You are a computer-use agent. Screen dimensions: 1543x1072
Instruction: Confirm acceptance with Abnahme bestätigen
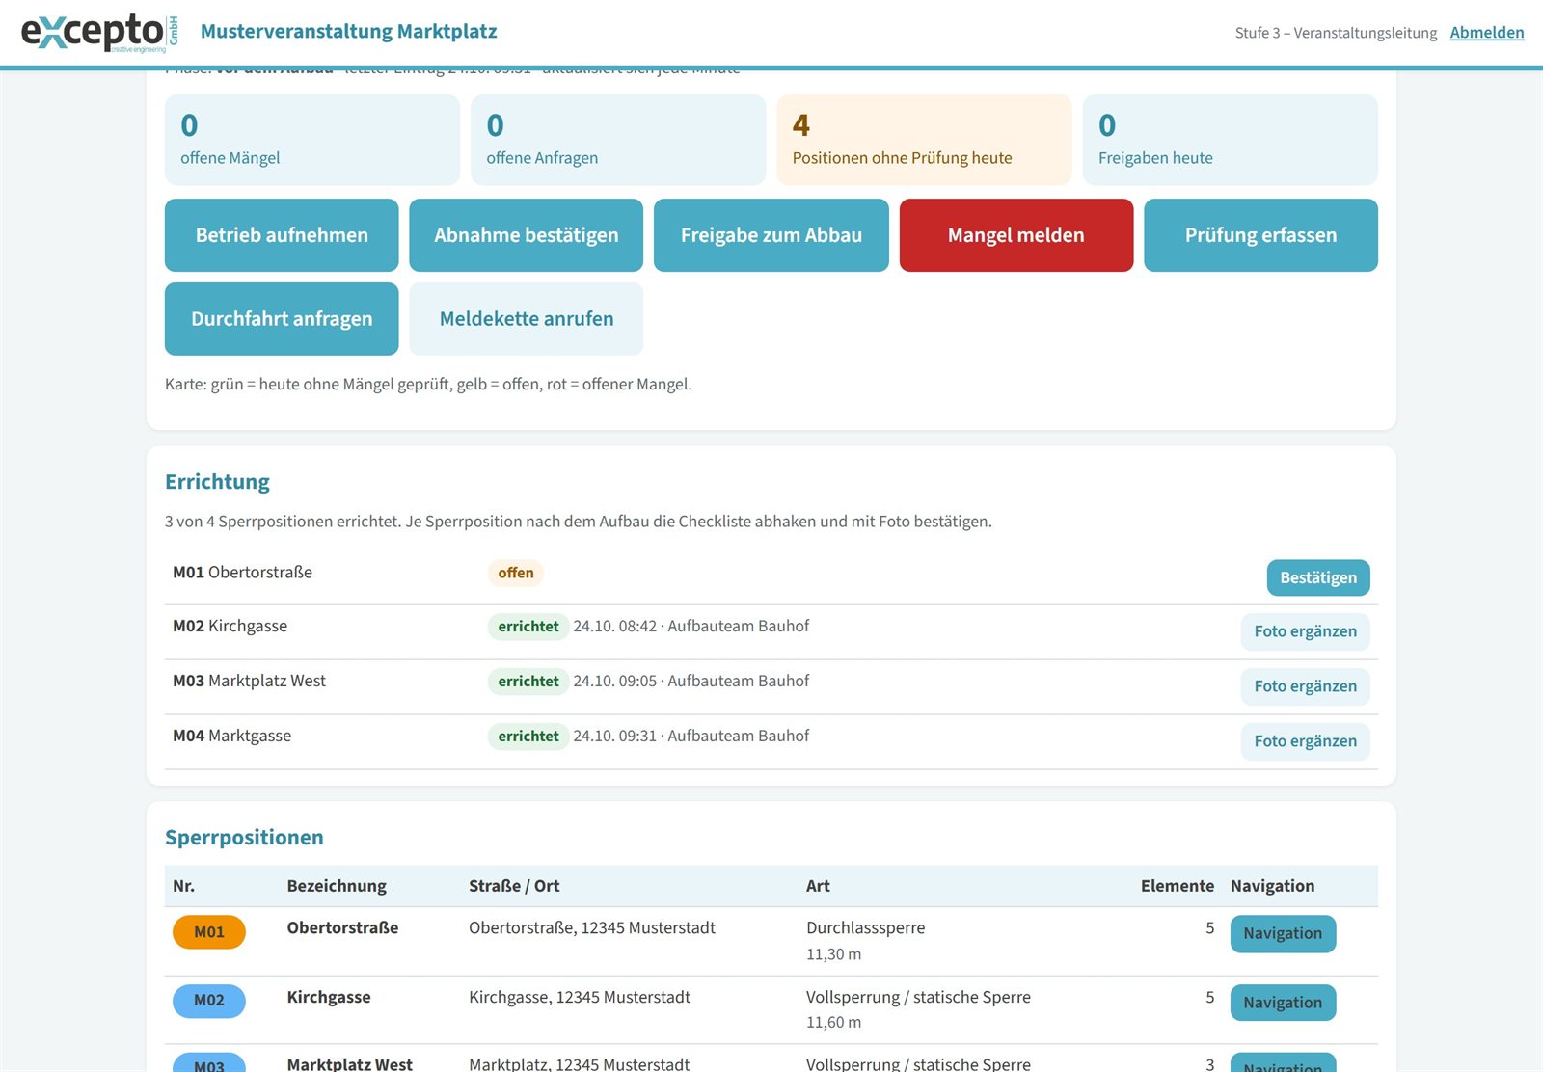(526, 235)
